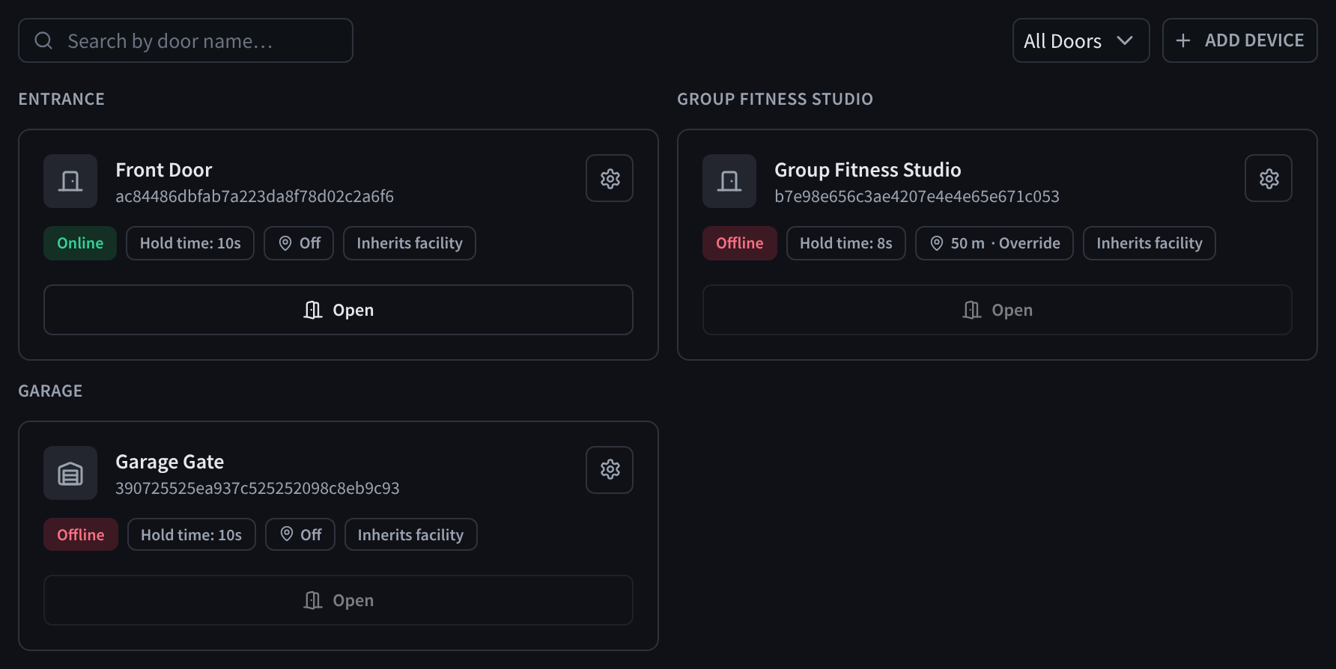
Task: Open settings gear for Front Door
Action: coord(610,178)
